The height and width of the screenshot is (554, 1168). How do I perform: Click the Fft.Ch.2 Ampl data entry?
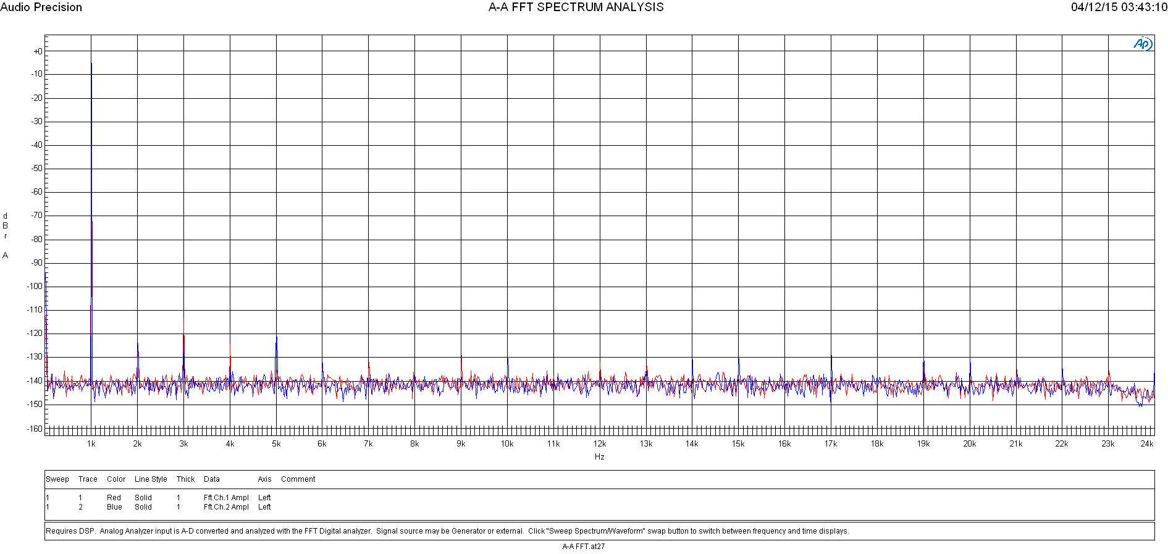[x=226, y=507]
